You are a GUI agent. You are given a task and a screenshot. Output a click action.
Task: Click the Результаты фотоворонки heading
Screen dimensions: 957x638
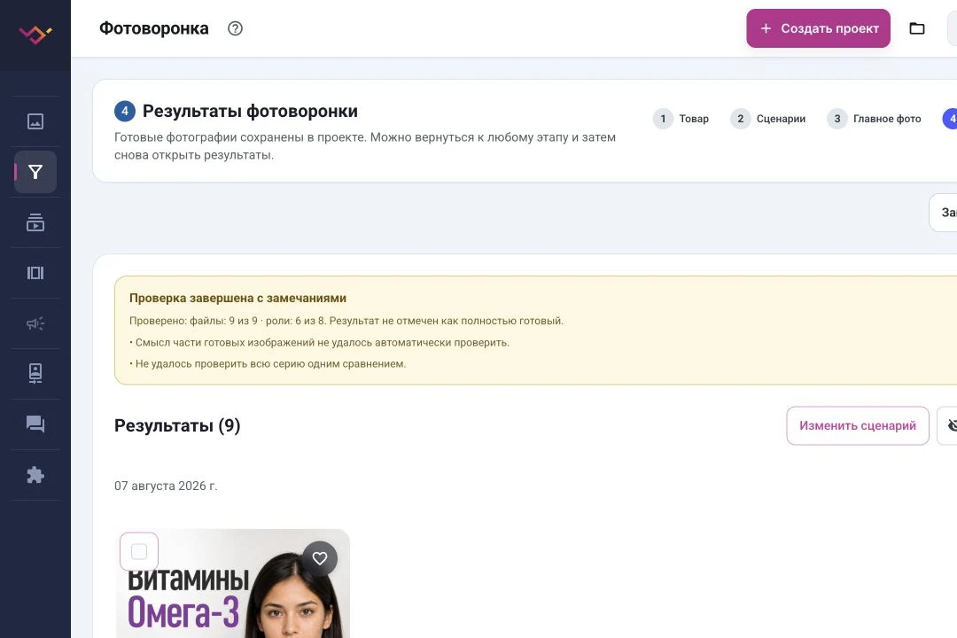pos(250,111)
